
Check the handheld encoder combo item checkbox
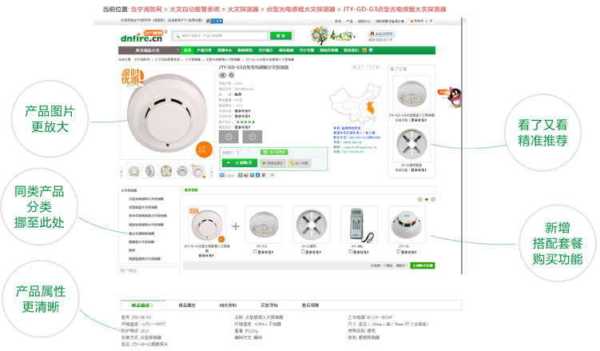pyautogui.click(x=351, y=252)
